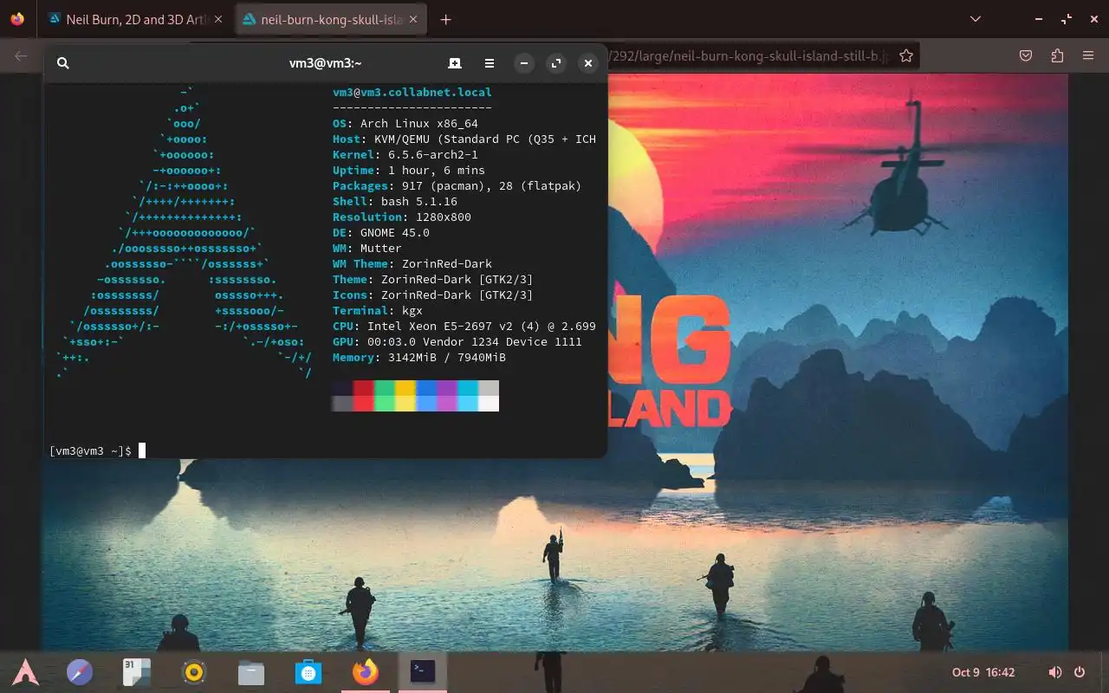Viewport: 1109px width, 693px height.
Task: Open the Files folder in the taskbar
Action: (251, 671)
